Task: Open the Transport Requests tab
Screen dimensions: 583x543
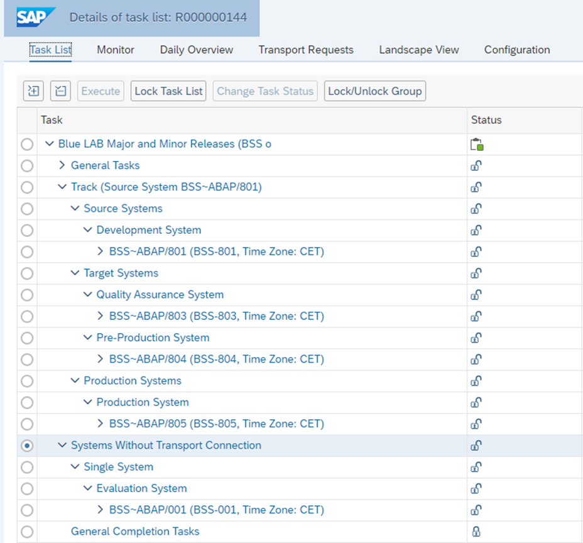Action: coord(306,50)
